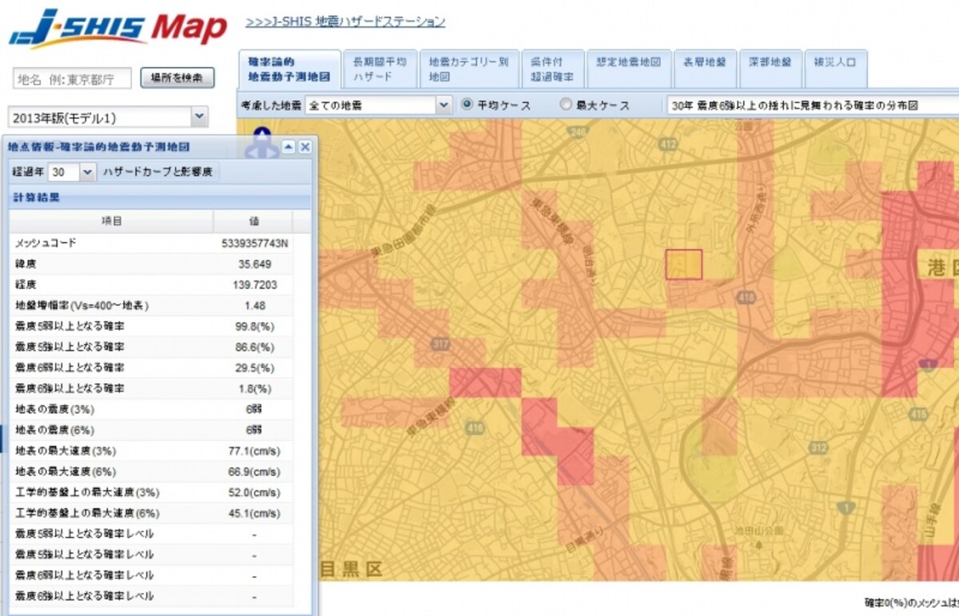959x616 pixels.
Task: Open the 地震カテゴリー別地図 tab
Action: tap(468, 70)
